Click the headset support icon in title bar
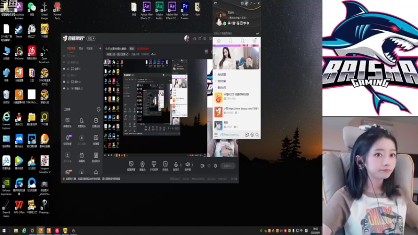 [194, 39]
